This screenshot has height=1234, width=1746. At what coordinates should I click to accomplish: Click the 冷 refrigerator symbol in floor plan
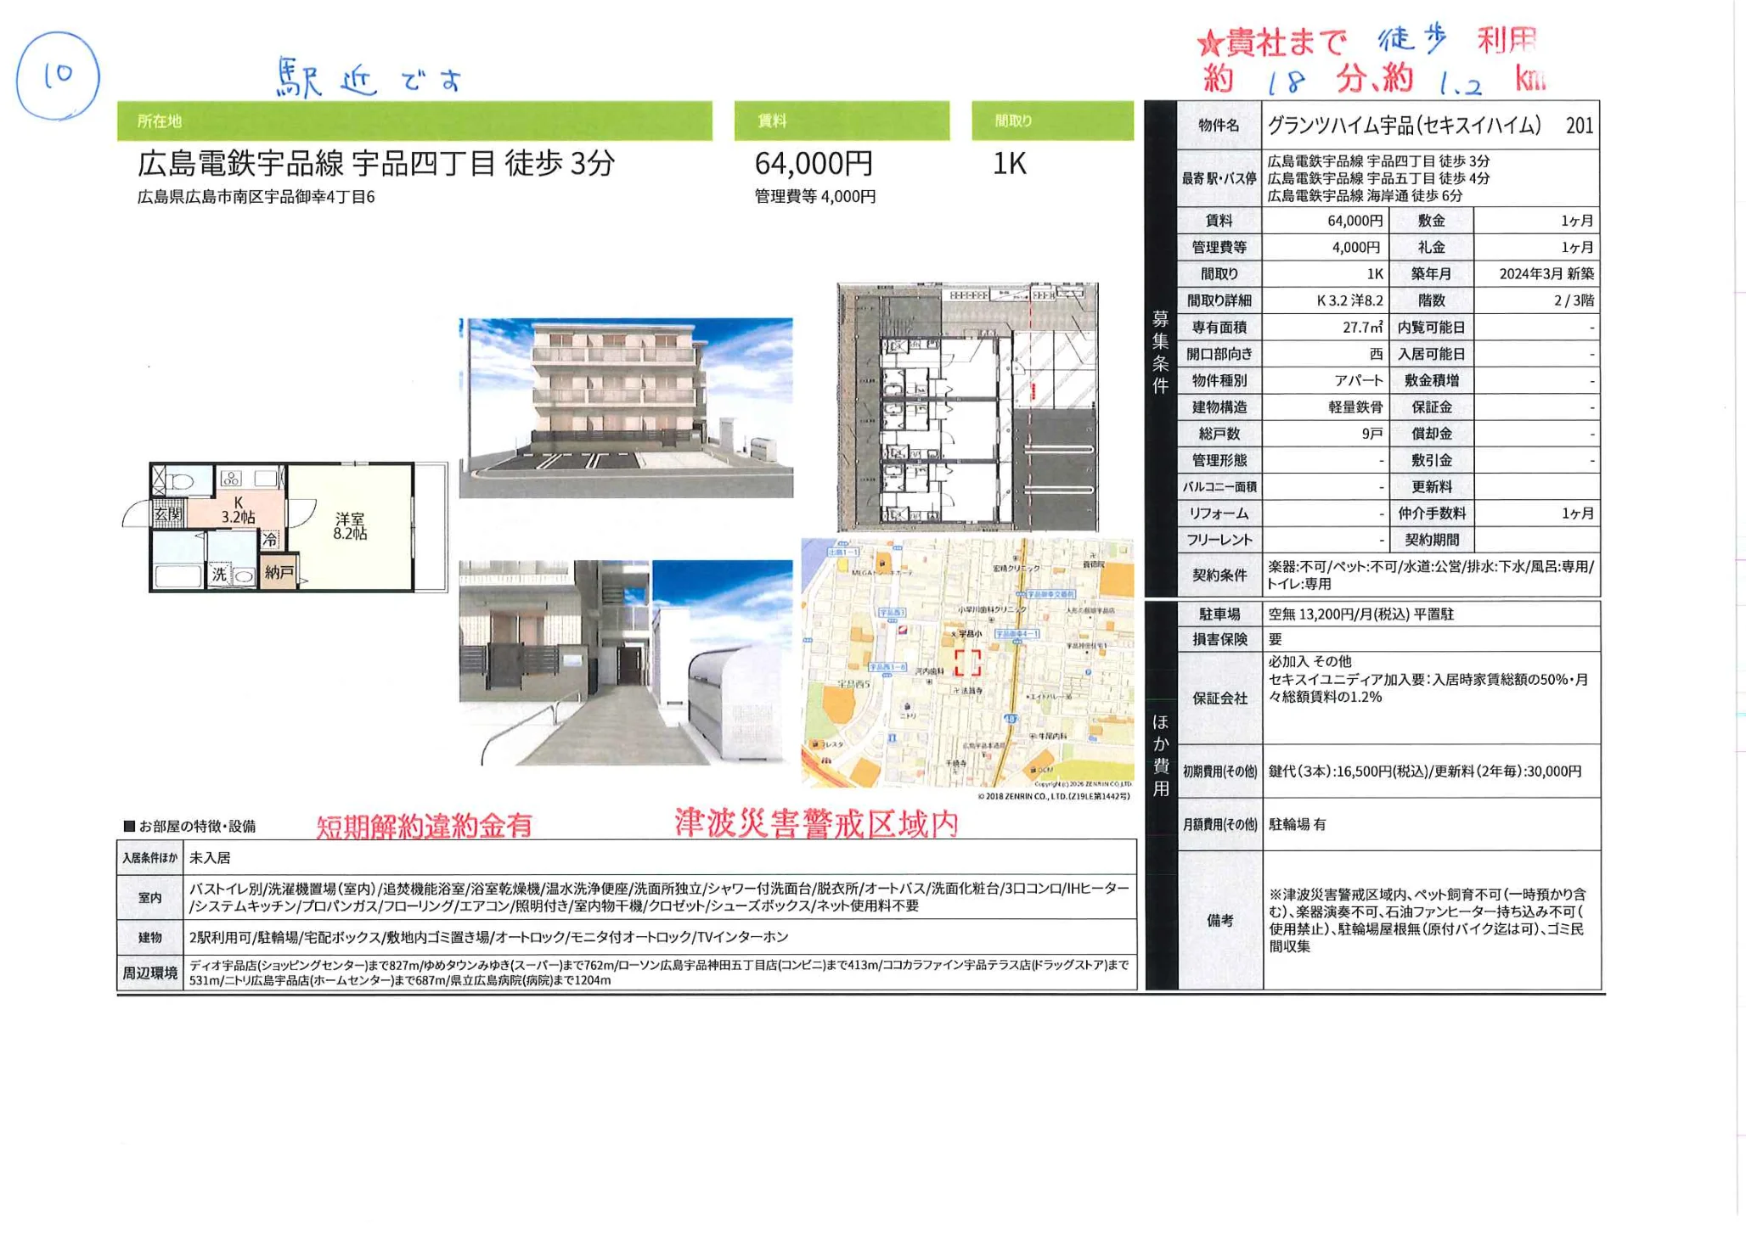270,540
